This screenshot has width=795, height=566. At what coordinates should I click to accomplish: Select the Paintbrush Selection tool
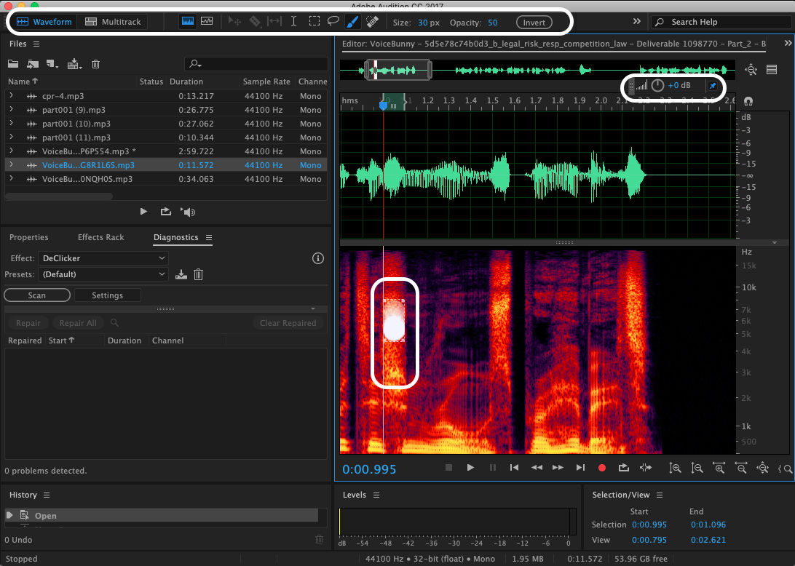click(x=352, y=22)
